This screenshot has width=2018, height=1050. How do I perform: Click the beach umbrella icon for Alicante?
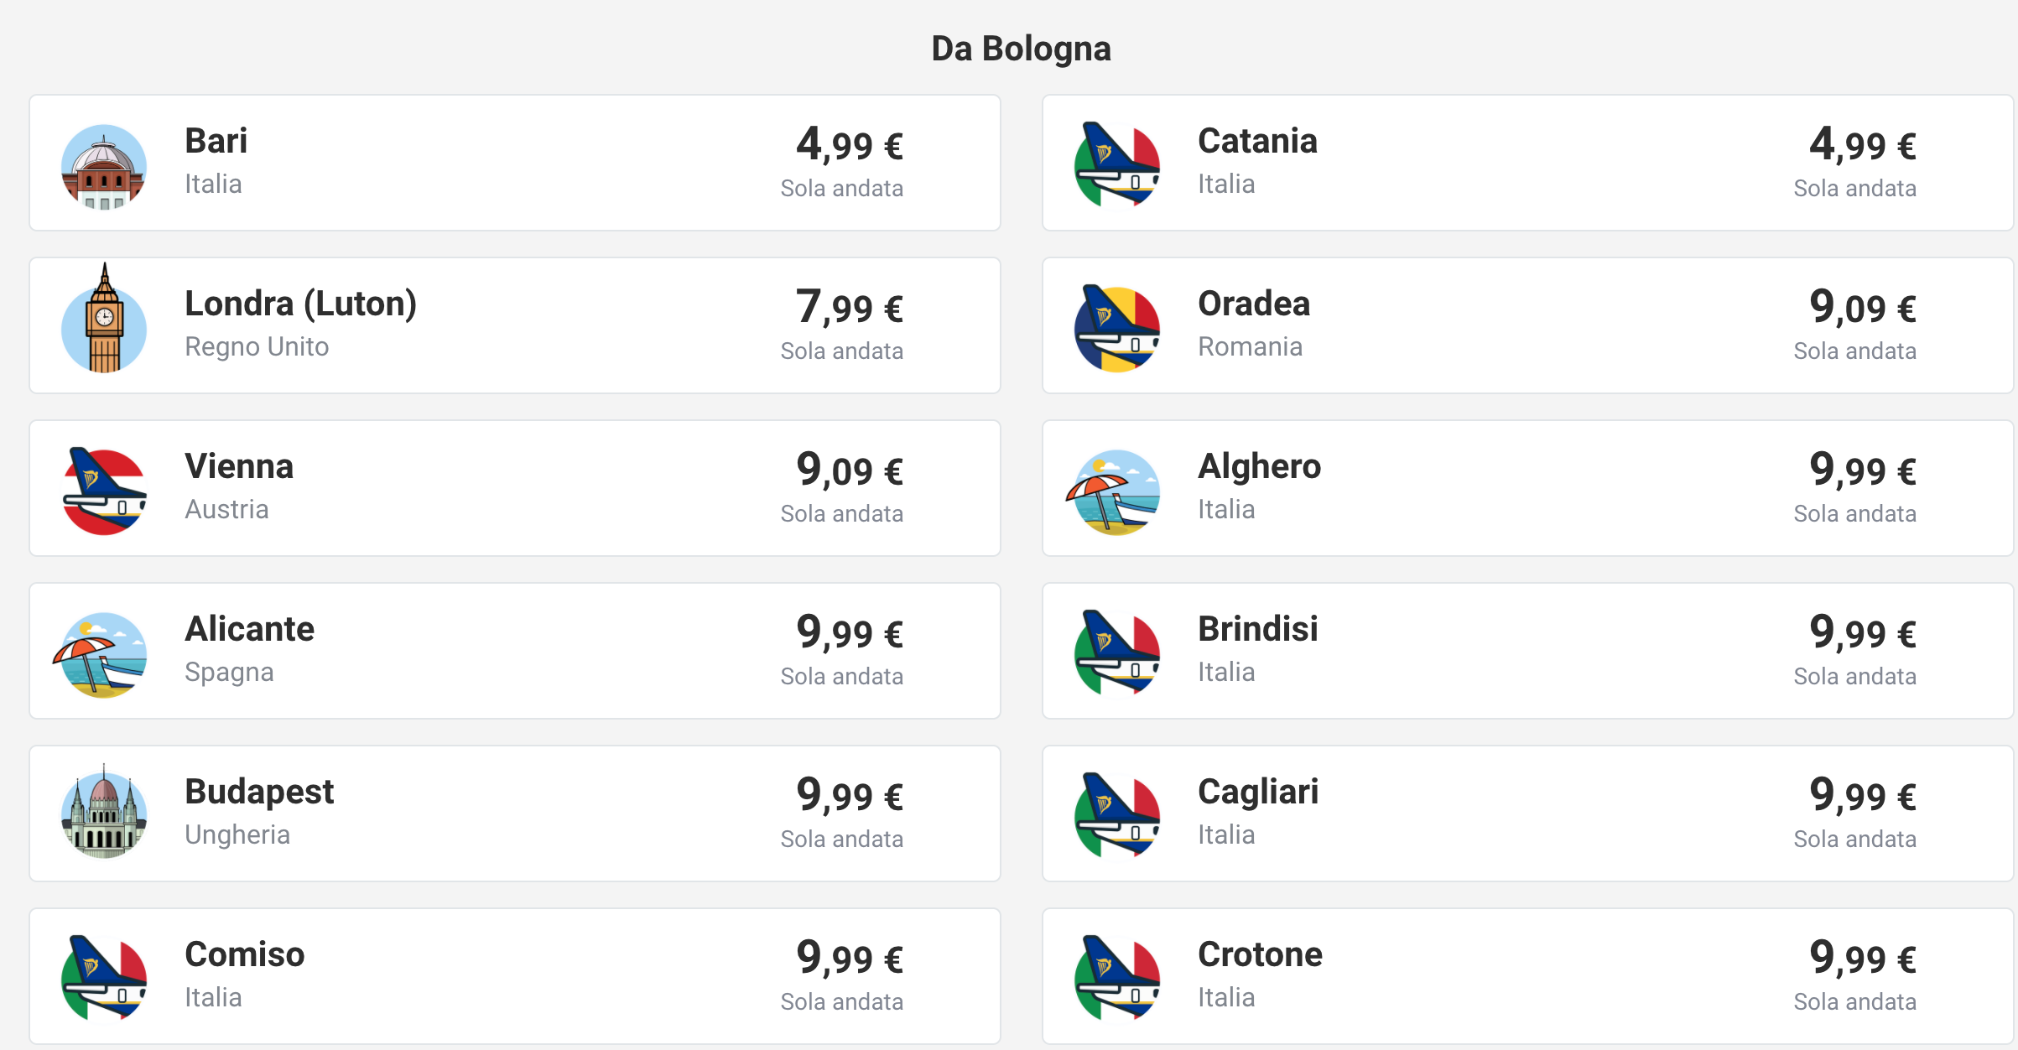101,655
